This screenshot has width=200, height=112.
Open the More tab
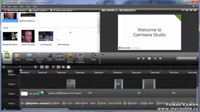(x=93, y=57)
